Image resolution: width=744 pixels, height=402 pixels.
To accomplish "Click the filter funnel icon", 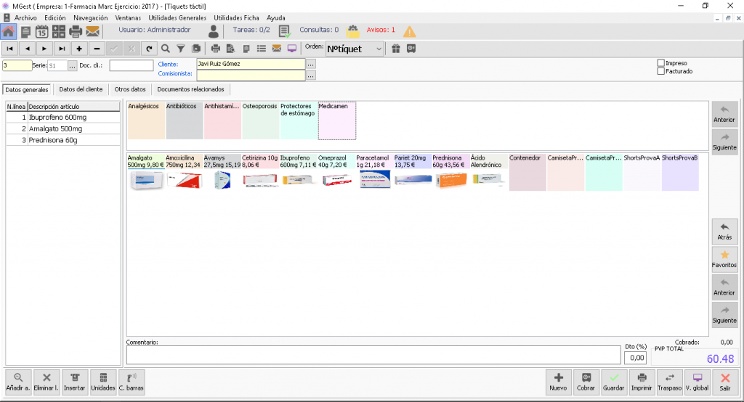I will tap(181, 49).
